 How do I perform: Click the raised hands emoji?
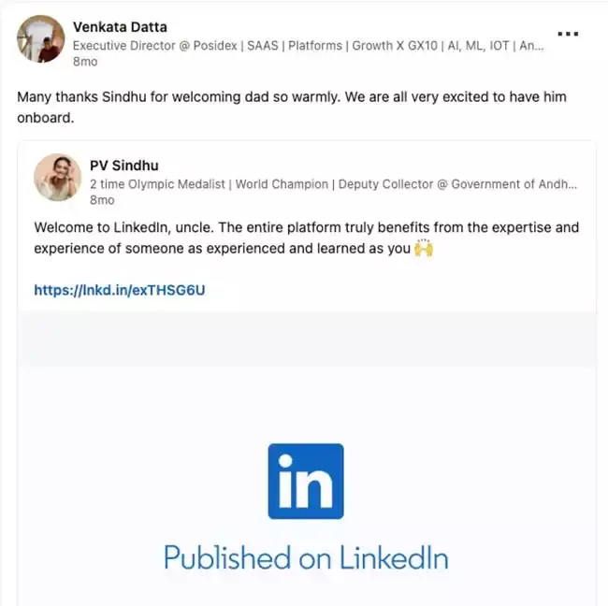pyautogui.click(x=423, y=250)
